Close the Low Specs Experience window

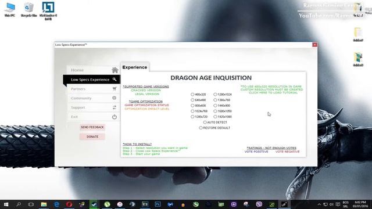coord(314,45)
